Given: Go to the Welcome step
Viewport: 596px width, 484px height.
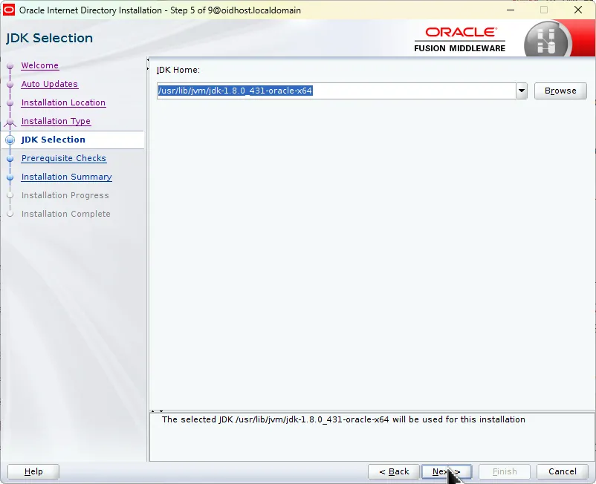Looking at the screenshot, I should (40, 65).
